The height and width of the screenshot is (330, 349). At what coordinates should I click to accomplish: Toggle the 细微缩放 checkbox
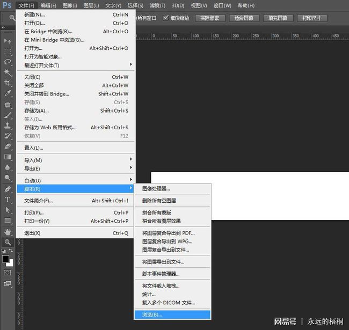click(x=165, y=18)
